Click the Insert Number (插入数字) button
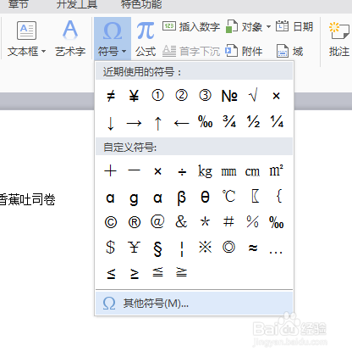 [x=191, y=27]
